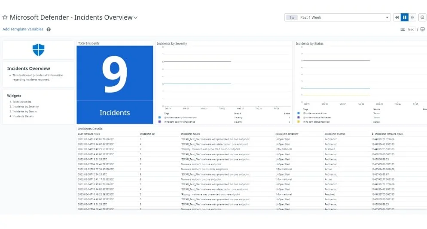Pause live dashboard updates

405,18
